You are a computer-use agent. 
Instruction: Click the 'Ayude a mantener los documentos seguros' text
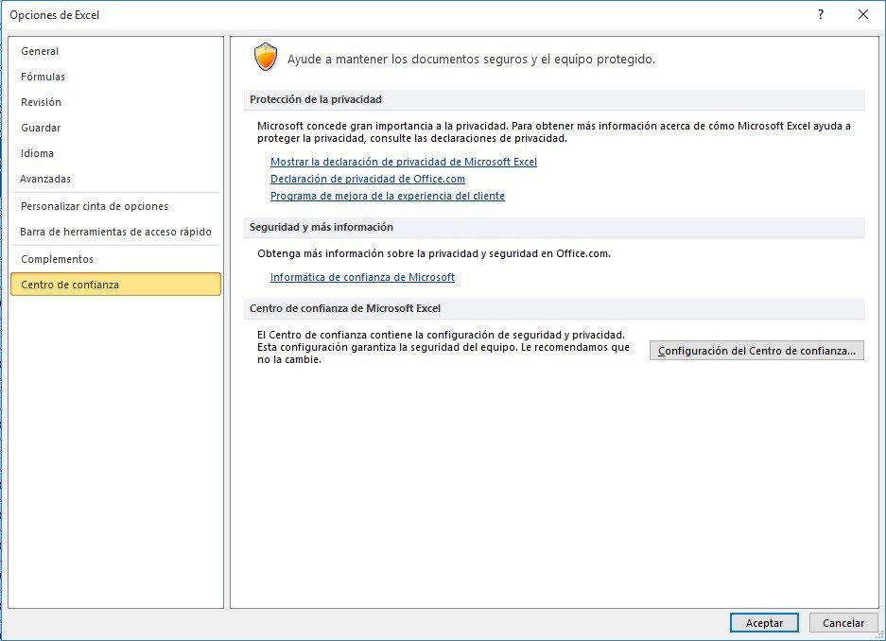click(471, 60)
